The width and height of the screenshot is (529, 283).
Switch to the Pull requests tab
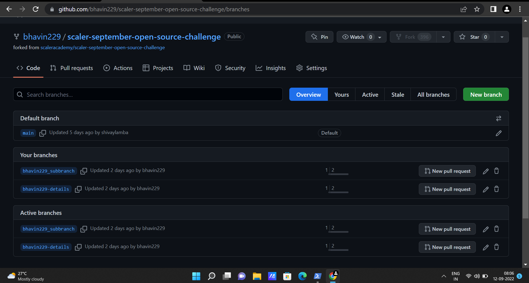(71, 68)
